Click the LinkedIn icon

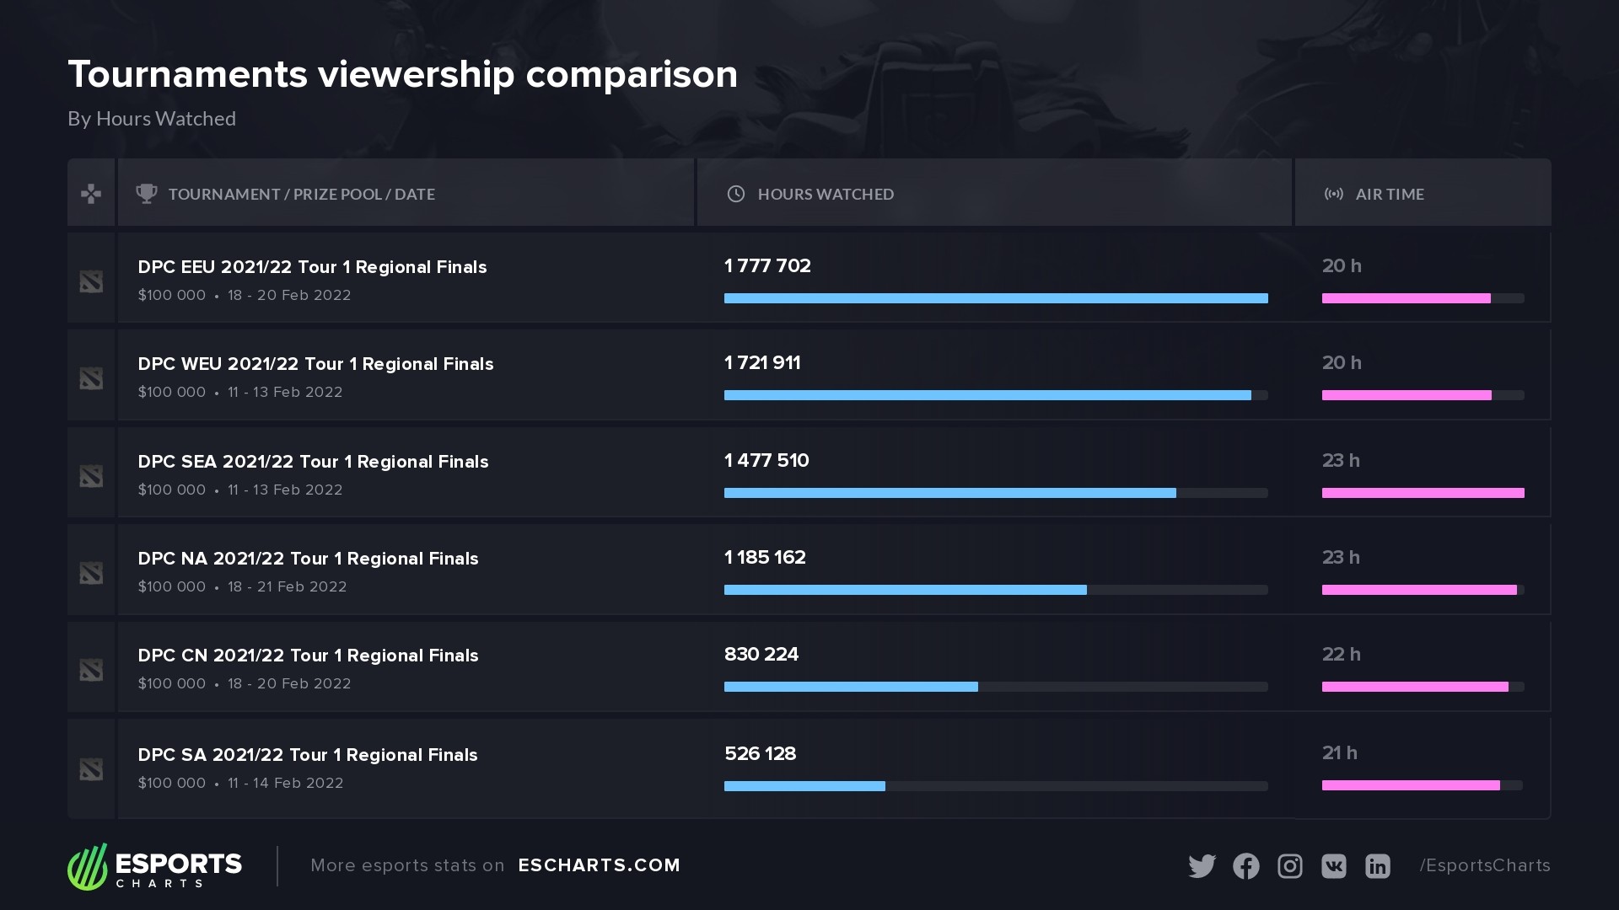click(1377, 866)
